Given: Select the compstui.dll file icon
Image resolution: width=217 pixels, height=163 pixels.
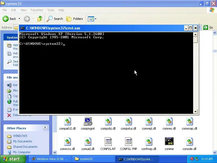Looking at the screenshot, I should pyautogui.click(x=128, y=121).
